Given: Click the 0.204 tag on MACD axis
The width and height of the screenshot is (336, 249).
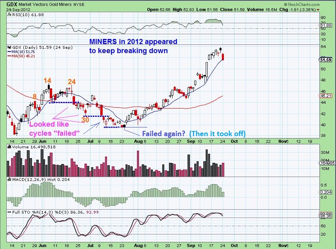Looking at the screenshot, I should (x=326, y=192).
